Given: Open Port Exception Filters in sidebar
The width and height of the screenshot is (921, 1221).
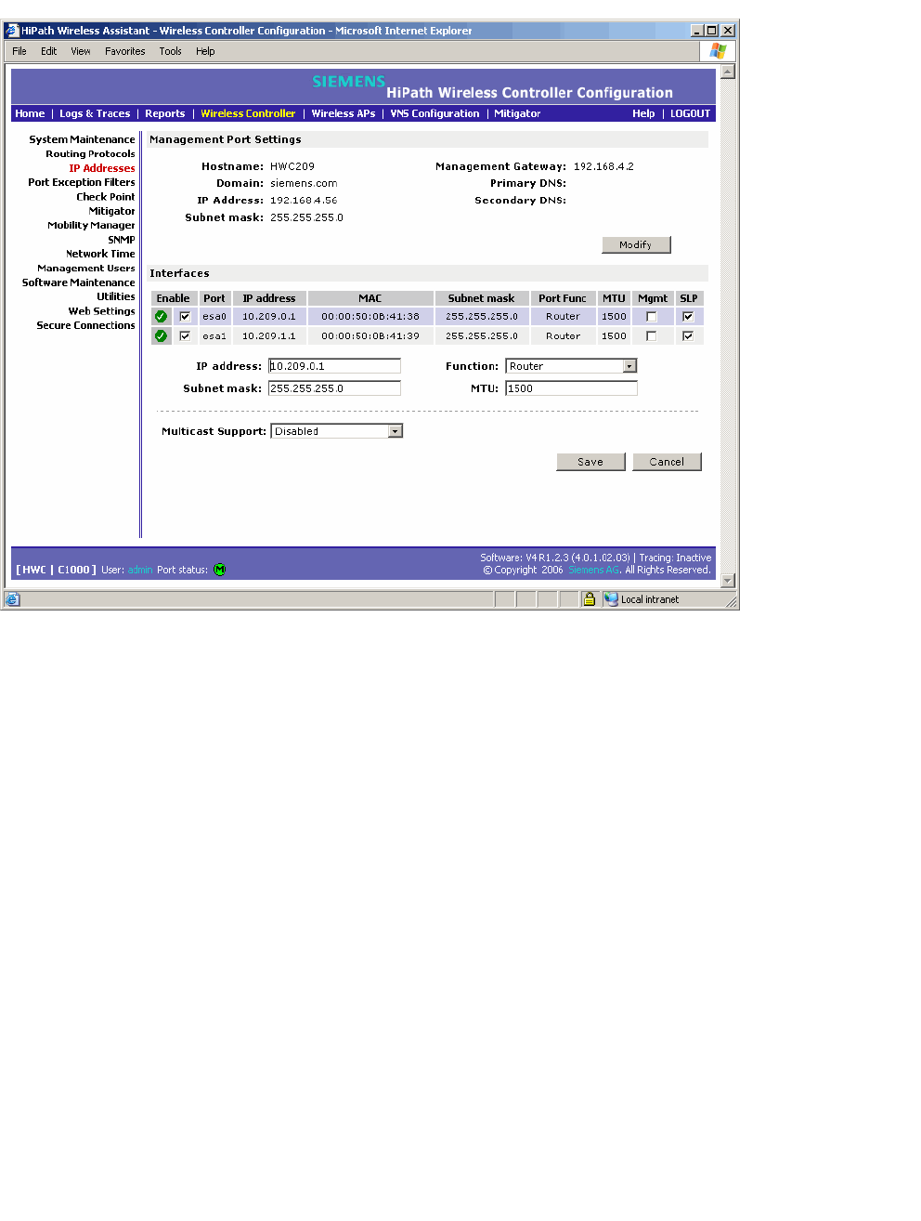Looking at the screenshot, I should click(x=82, y=182).
